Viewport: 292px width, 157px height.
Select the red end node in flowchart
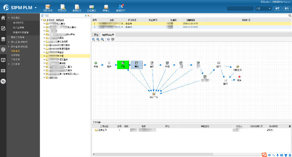click(x=239, y=77)
